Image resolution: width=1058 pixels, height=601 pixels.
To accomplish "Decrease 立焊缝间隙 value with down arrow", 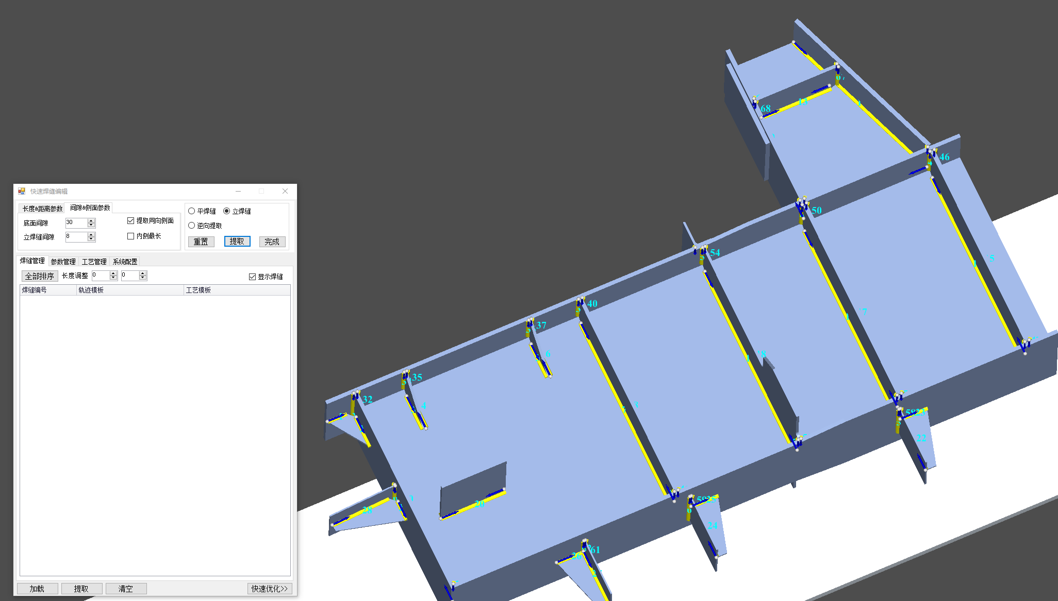I will coord(91,239).
